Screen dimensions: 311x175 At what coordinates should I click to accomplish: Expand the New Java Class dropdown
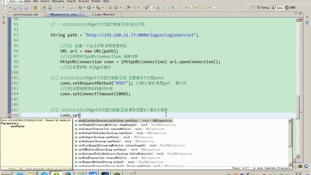(121, 8)
